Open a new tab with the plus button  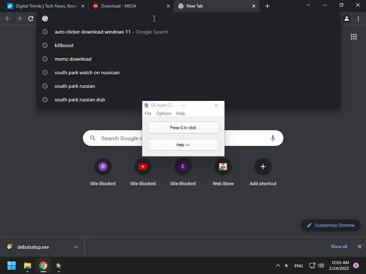(x=267, y=6)
